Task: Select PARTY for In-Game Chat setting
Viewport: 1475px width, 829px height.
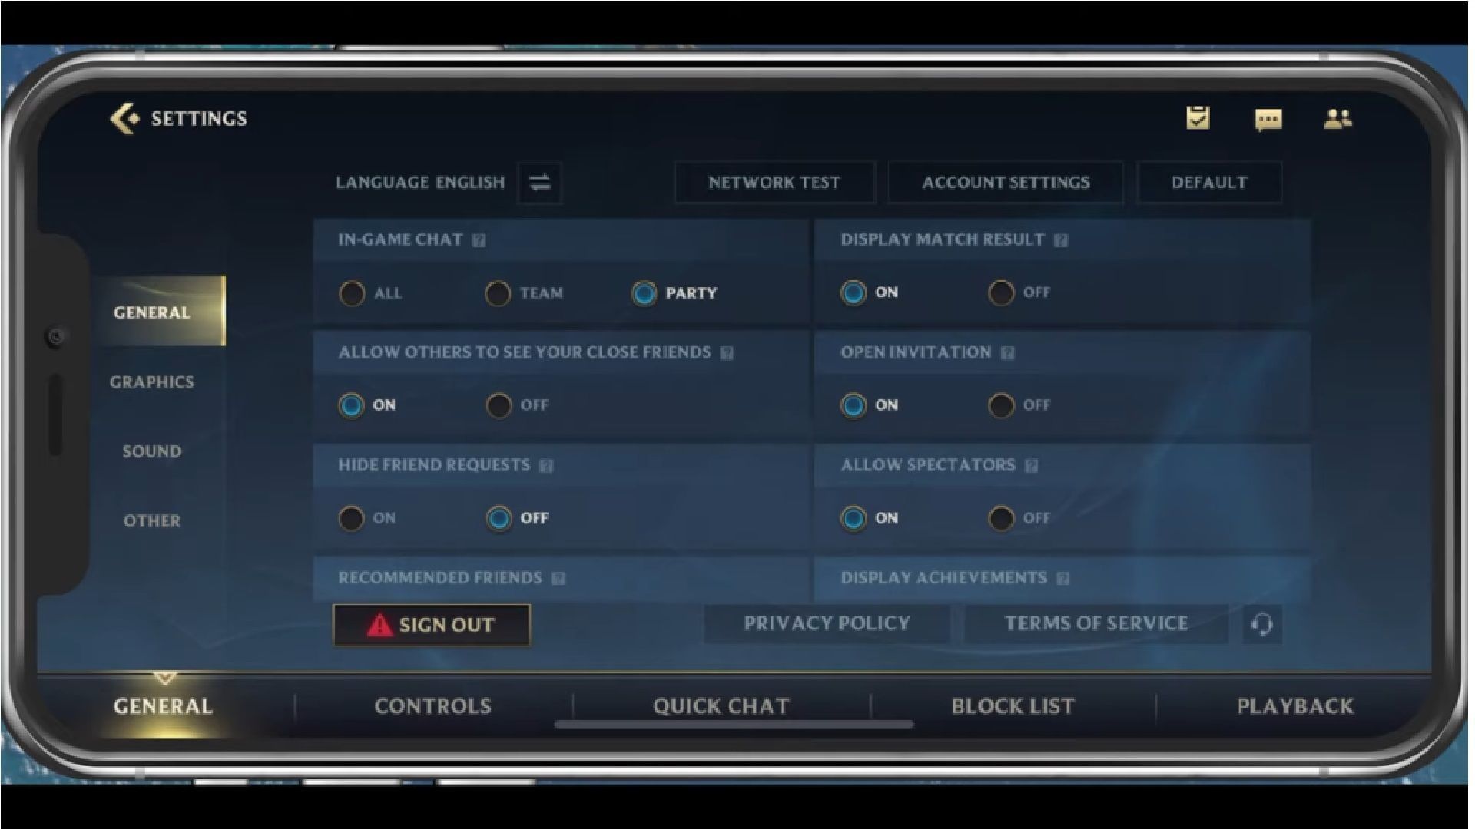Action: click(x=643, y=292)
